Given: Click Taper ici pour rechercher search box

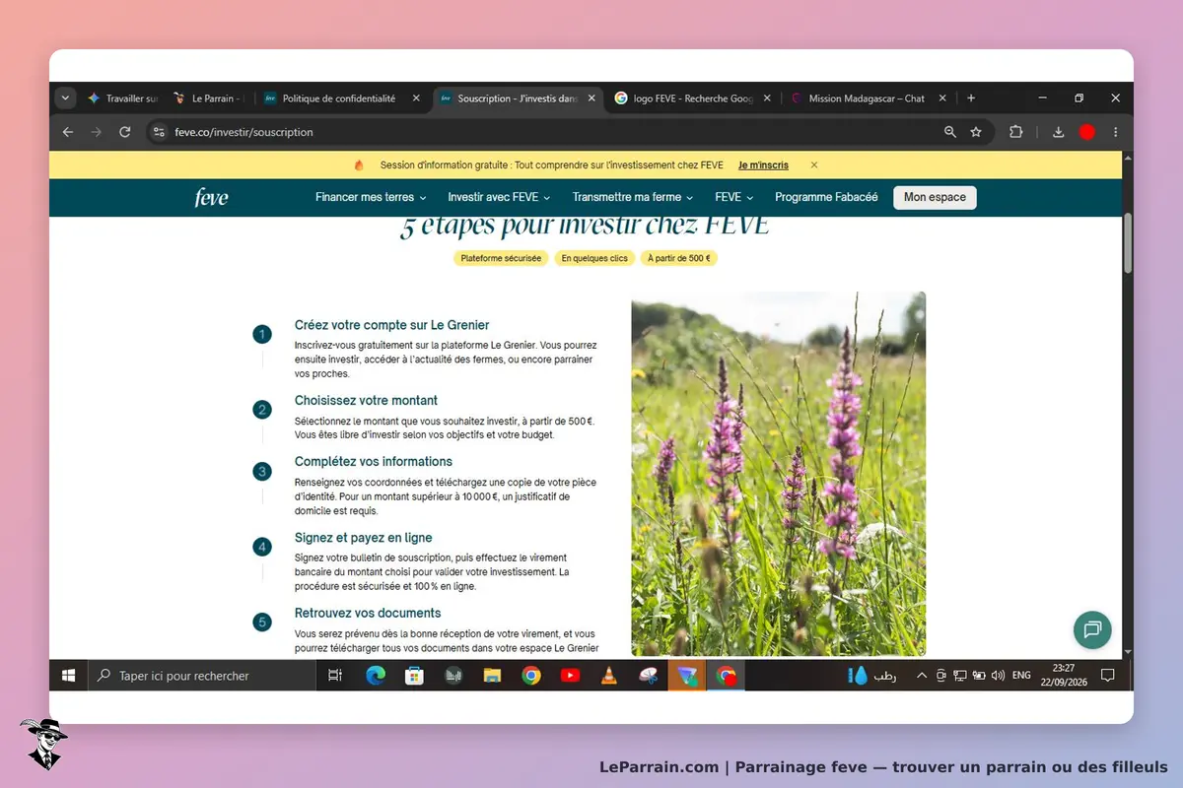Looking at the screenshot, I should coord(201,676).
